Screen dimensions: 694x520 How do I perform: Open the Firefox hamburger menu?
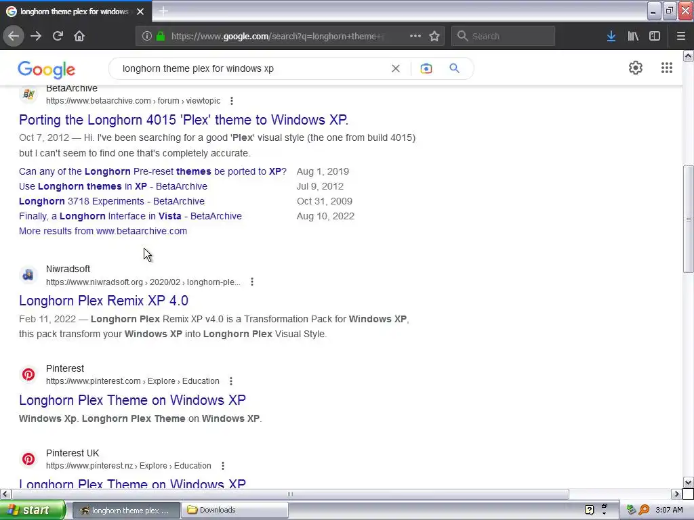pyautogui.click(x=680, y=36)
